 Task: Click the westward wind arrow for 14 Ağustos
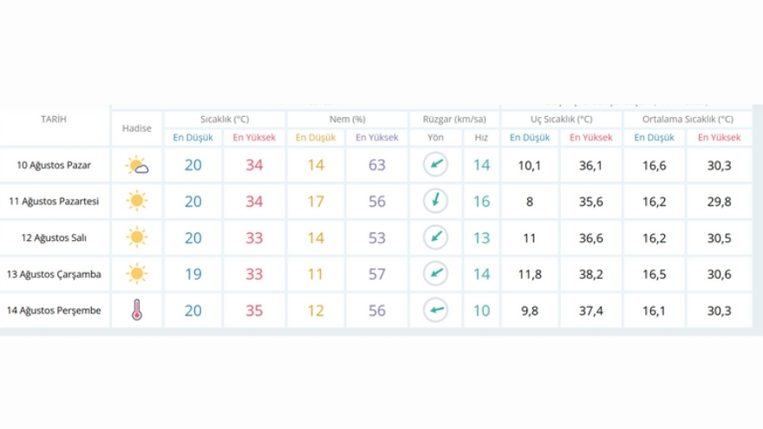435,310
